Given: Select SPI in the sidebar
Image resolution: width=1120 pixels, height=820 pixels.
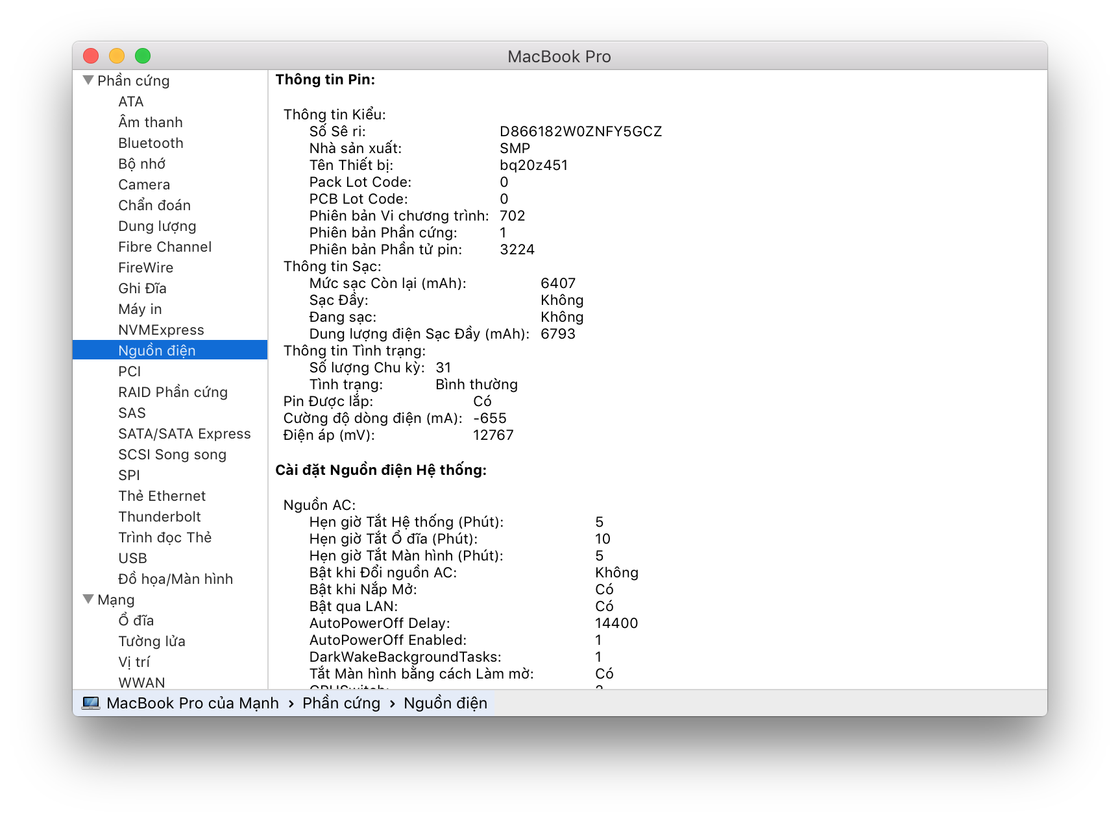Looking at the screenshot, I should [129, 476].
